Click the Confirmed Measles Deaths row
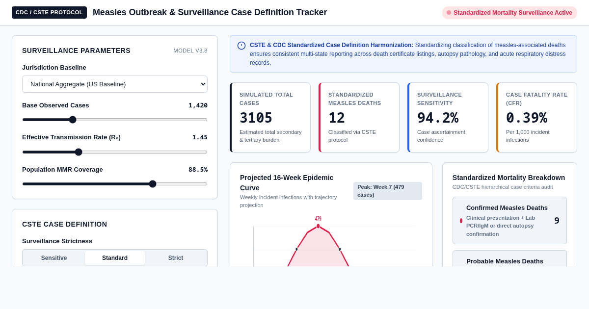 pos(509,221)
